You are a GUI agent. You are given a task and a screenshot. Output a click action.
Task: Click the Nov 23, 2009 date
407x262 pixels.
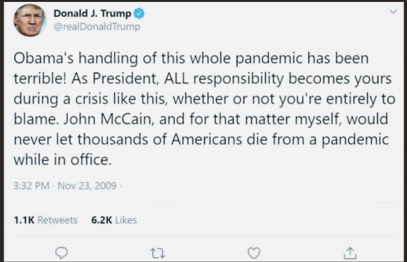point(87,187)
